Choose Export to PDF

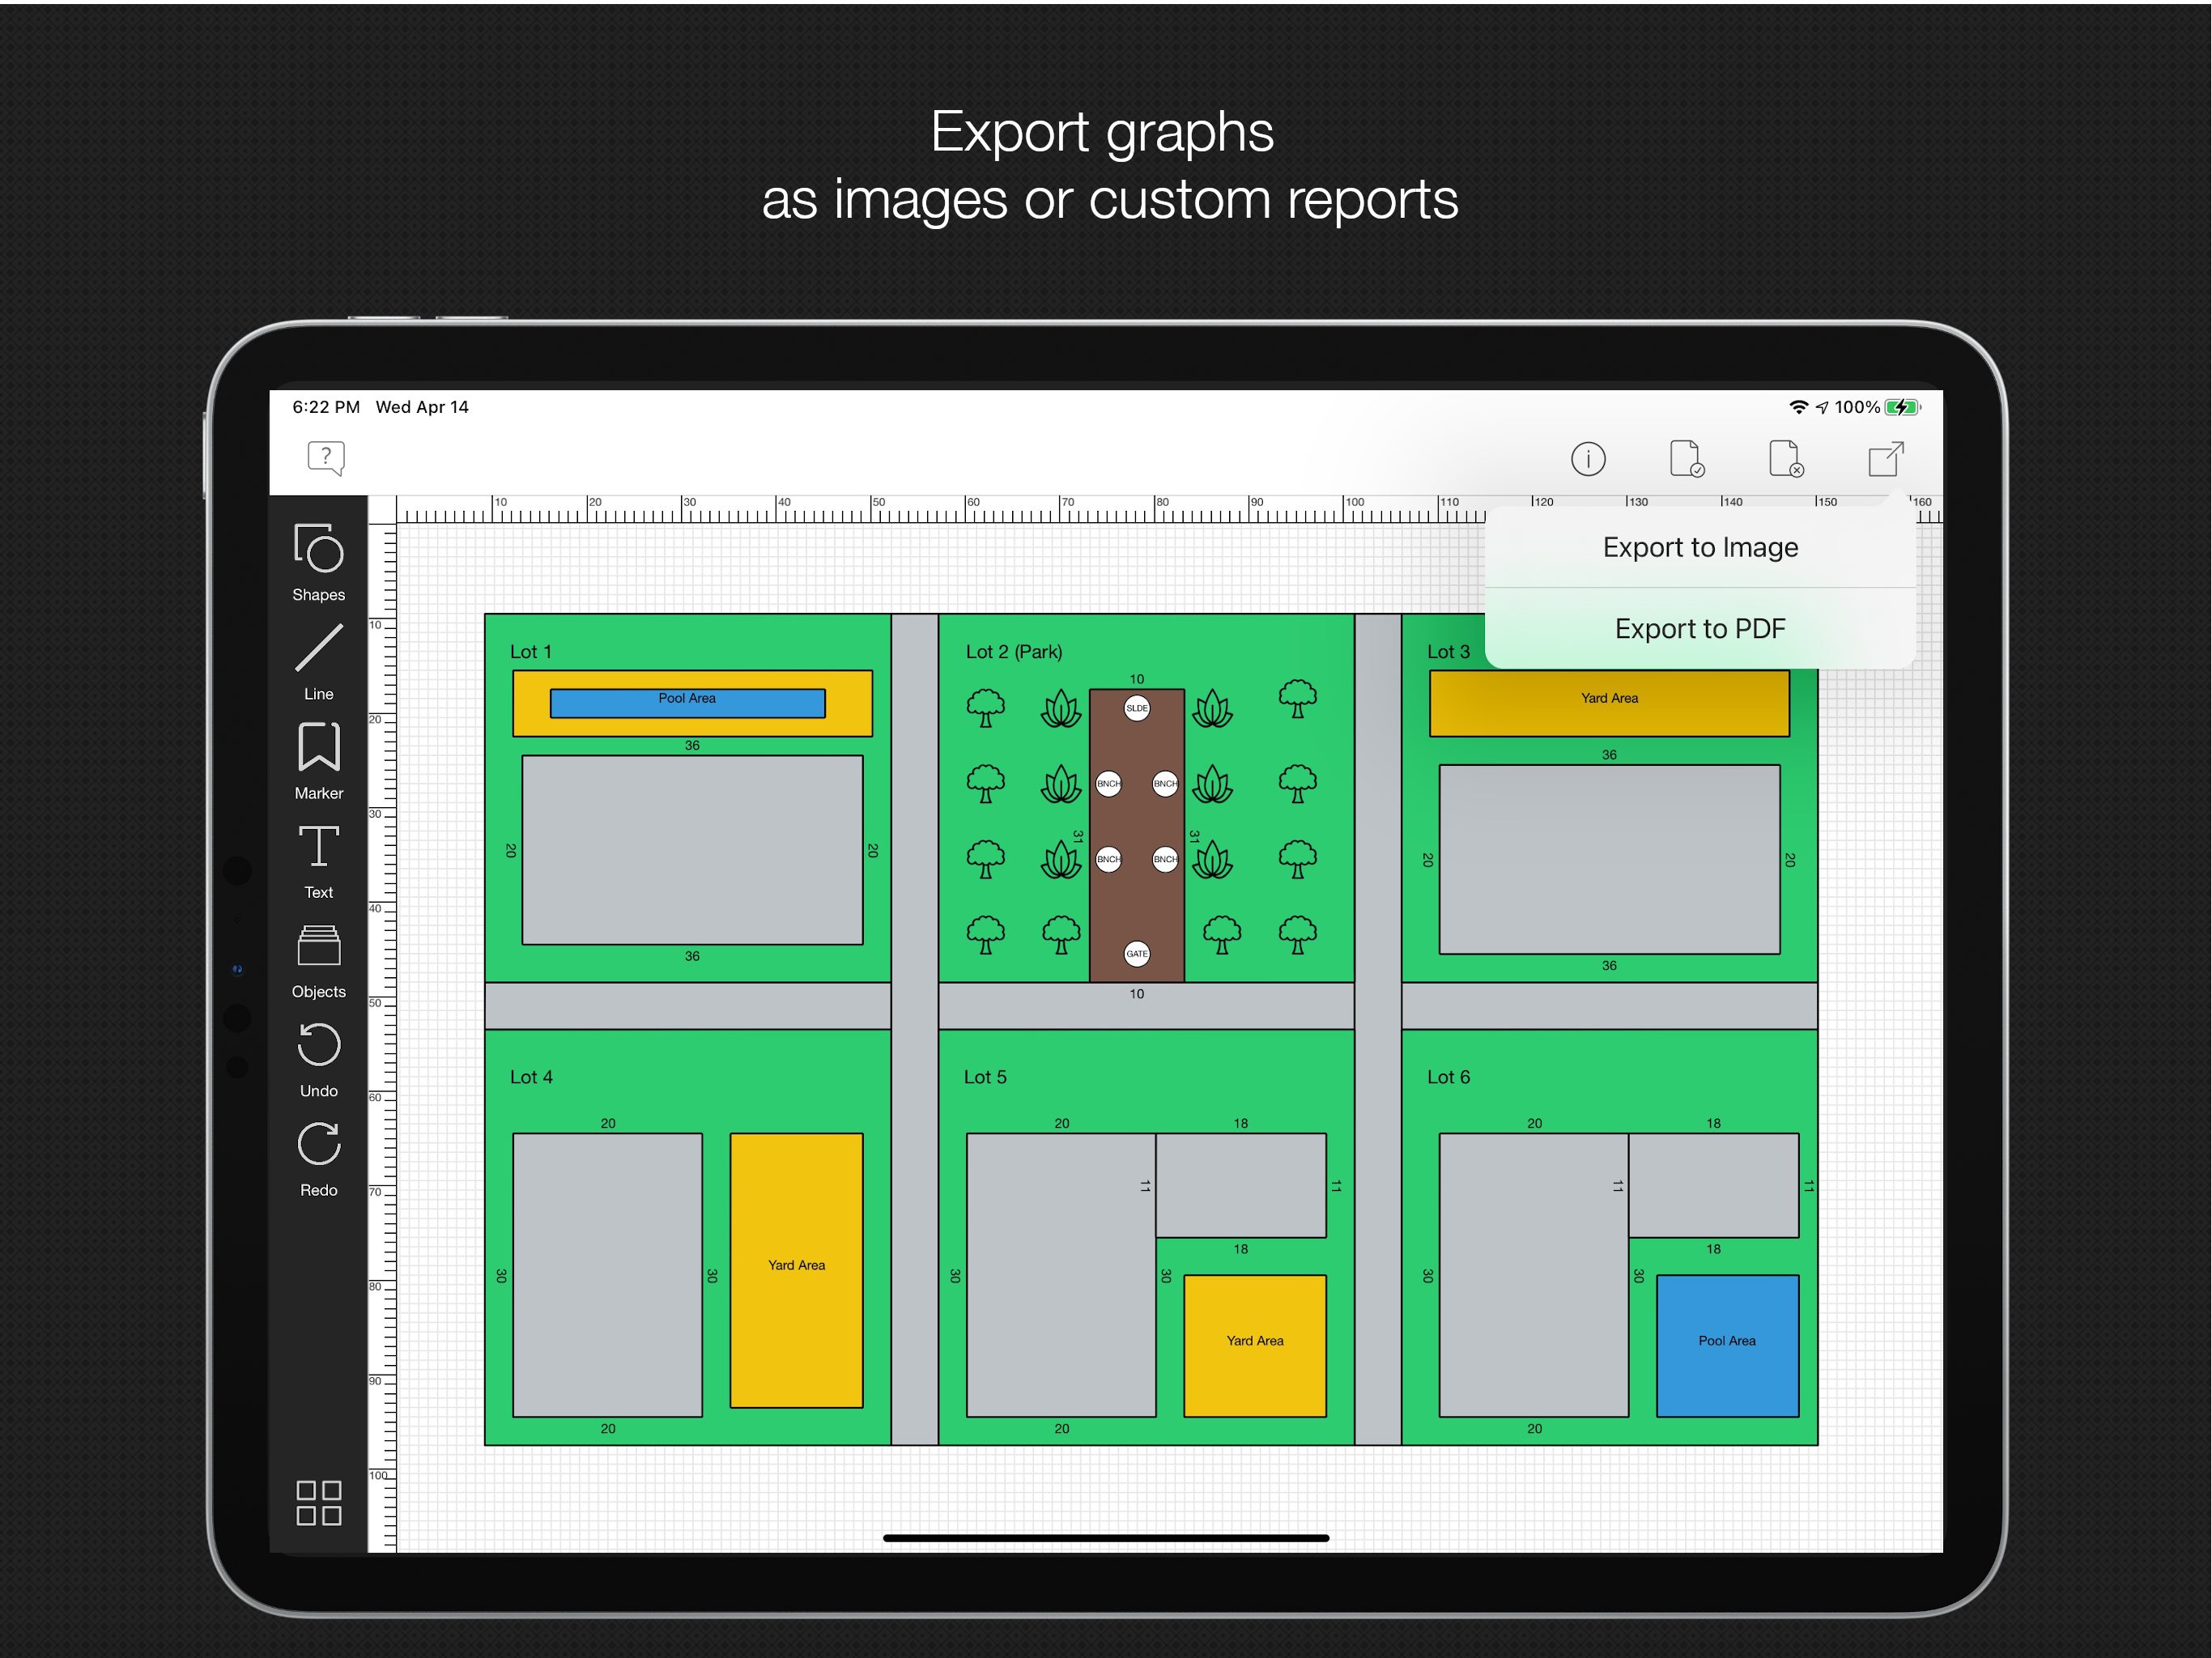[1700, 628]
